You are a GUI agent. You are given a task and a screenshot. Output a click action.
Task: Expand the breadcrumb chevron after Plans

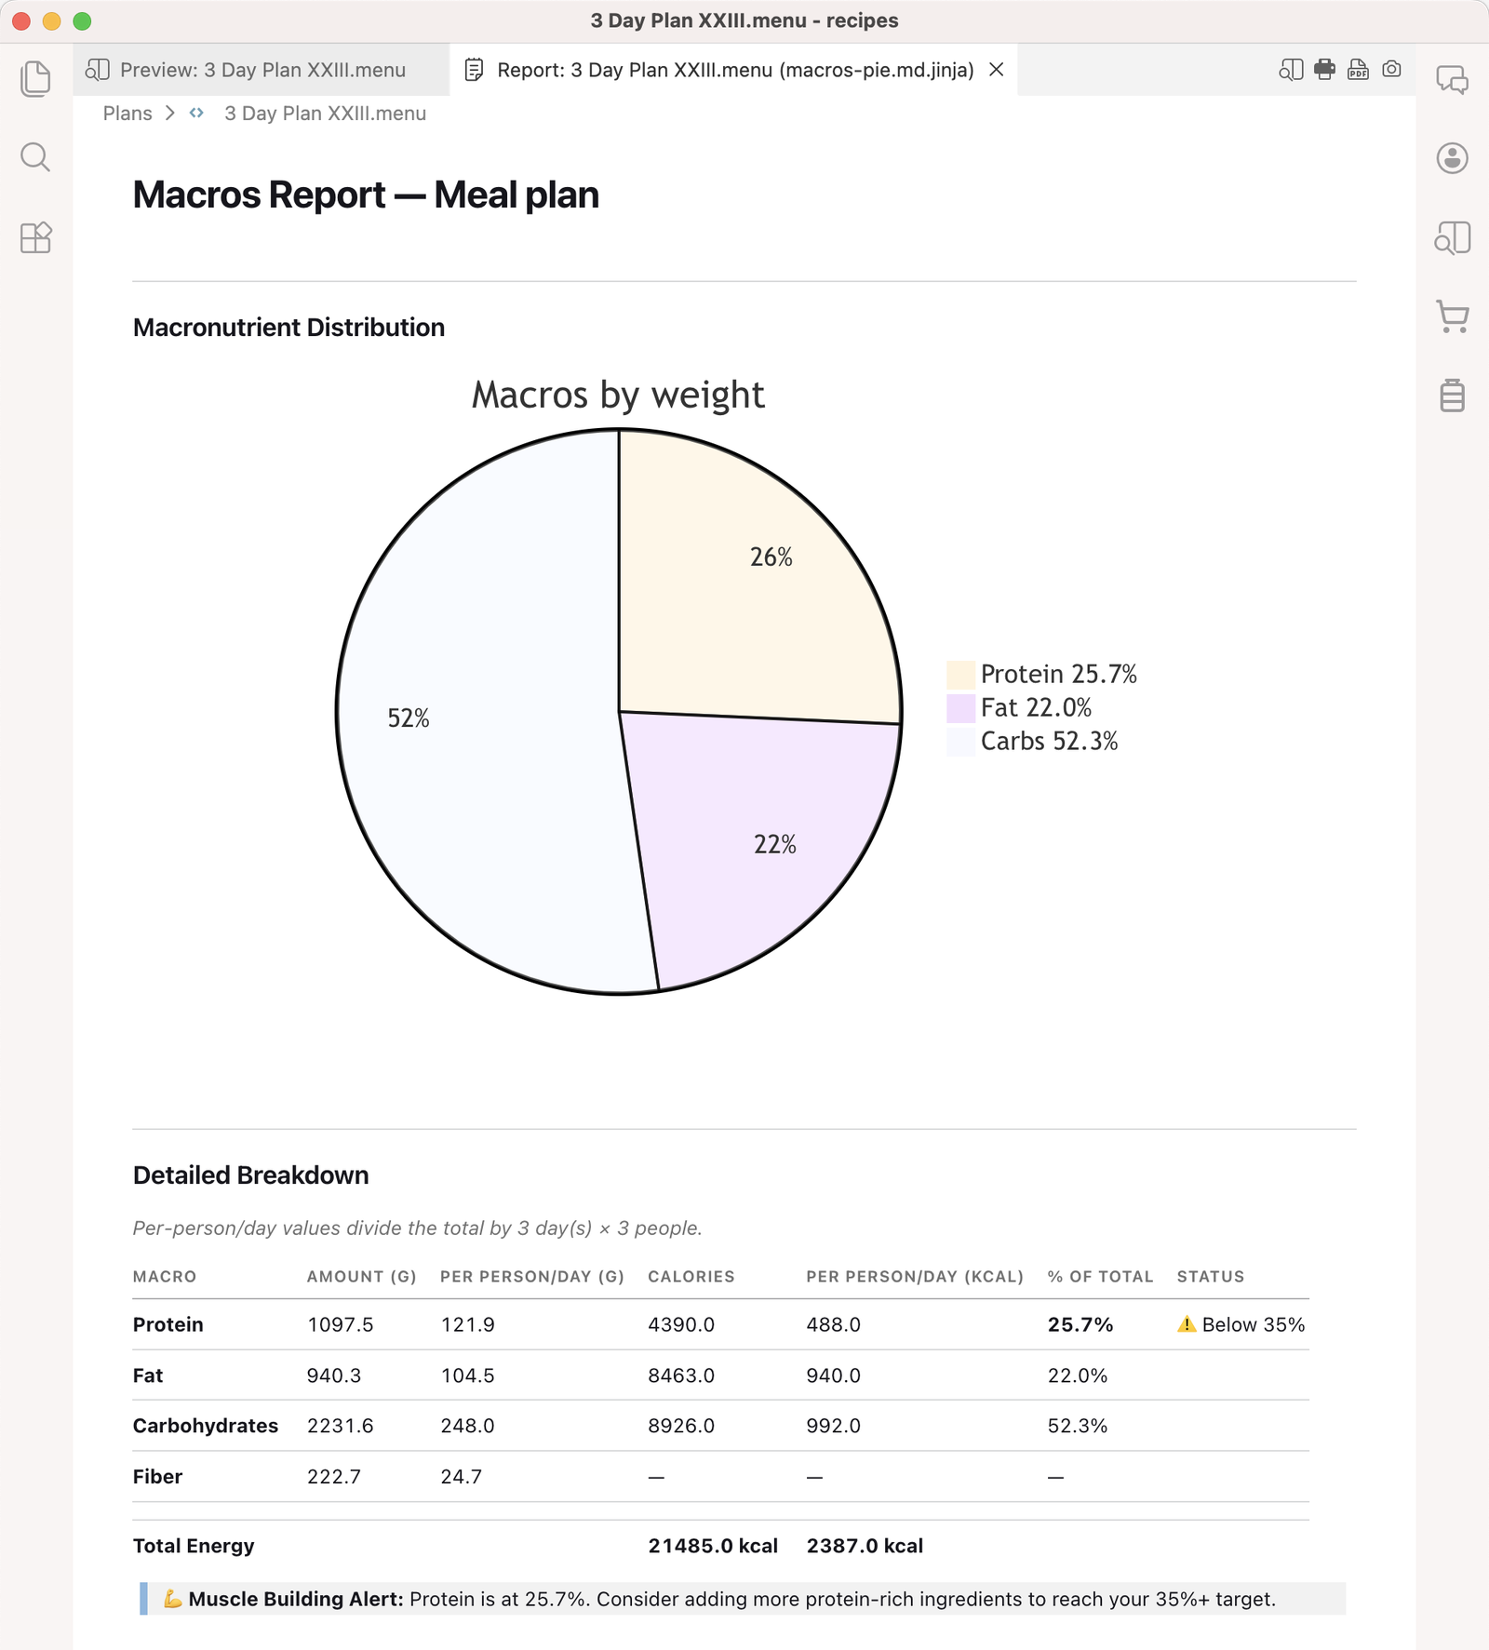click(x=169, y=114)
